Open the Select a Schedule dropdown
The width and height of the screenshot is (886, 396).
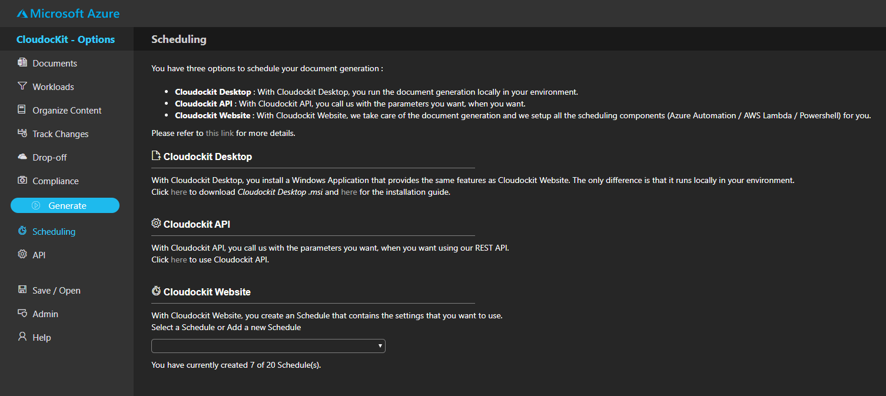point(268,345)
